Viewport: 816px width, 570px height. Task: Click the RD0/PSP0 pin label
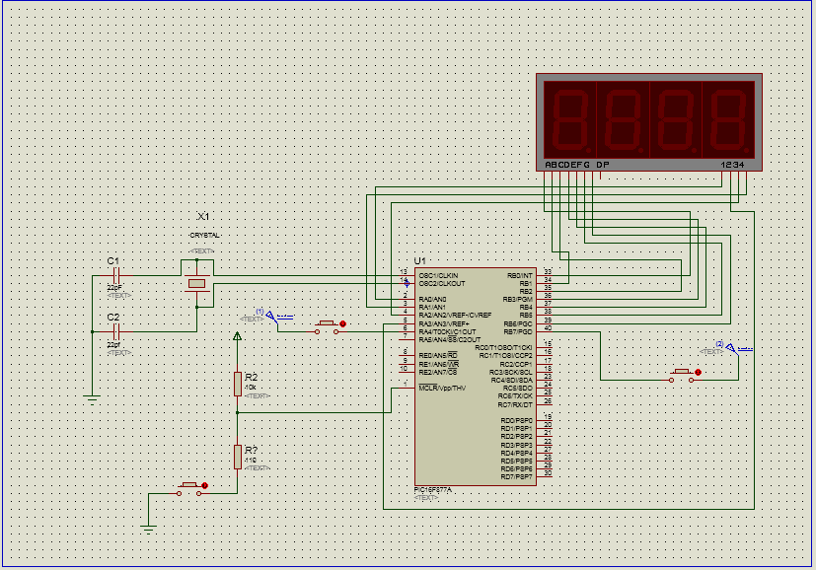(x=516, y=421)
